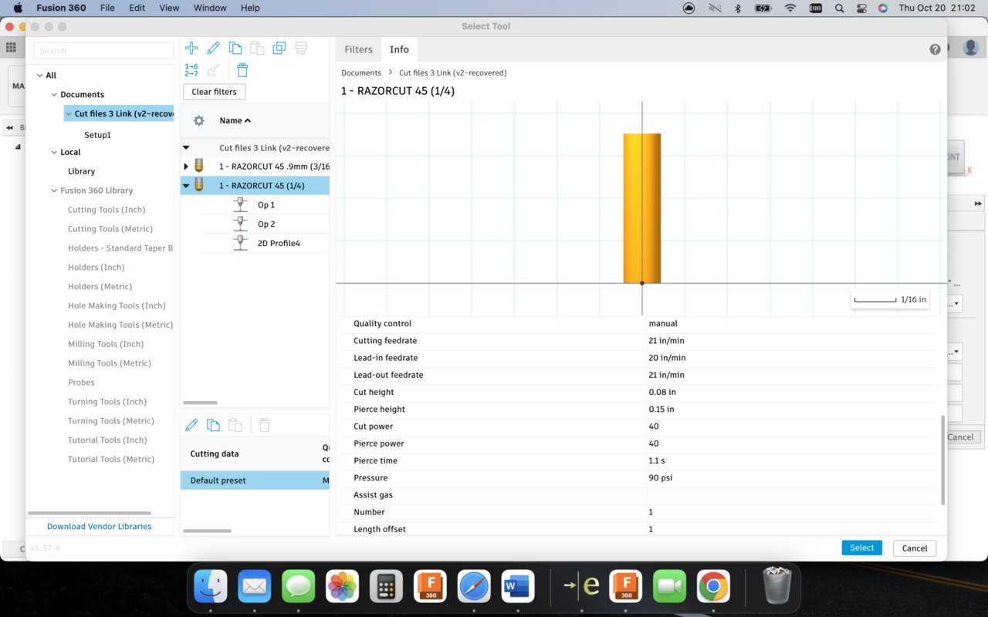988x617 pixels.
Task: Click Spotlight search icon in menu bar
Action: coord(839,8)
